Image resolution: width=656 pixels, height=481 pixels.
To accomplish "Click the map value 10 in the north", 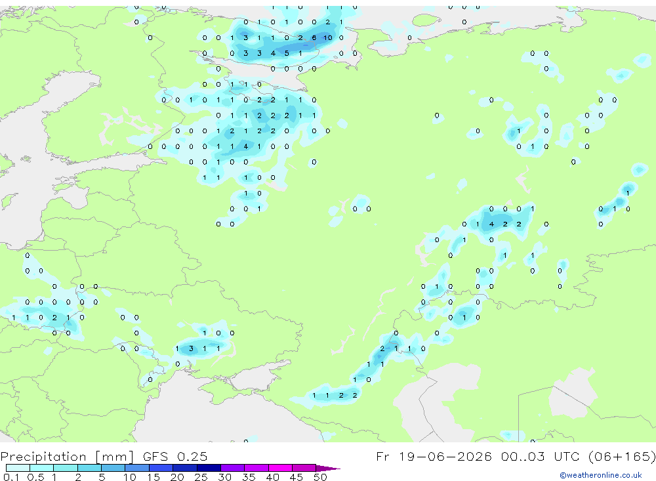I will 327,37.
